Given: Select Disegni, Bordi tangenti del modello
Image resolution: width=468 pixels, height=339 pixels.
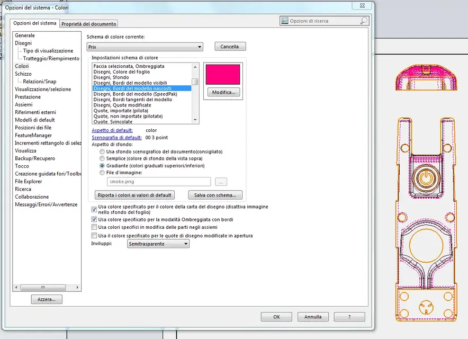Looking at the screenshot, I should [133, 100].
